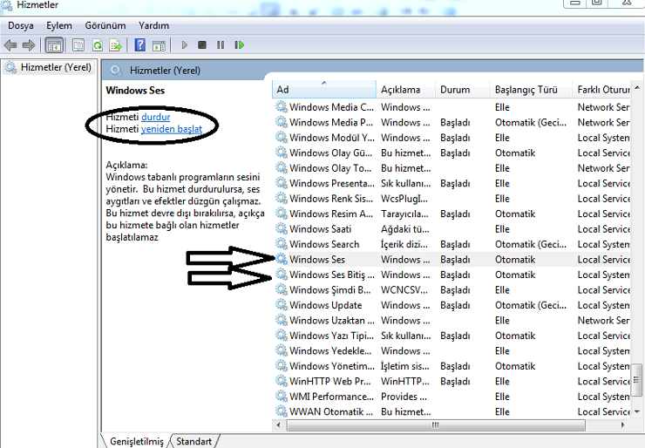Click the vertical scrollbar down arrow
Viewport: 645px width, 448px height.
[637, 411]
